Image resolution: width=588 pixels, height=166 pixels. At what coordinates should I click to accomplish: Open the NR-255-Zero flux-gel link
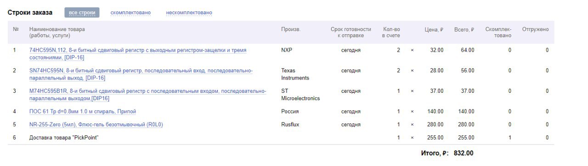click(x=96, y=124)
